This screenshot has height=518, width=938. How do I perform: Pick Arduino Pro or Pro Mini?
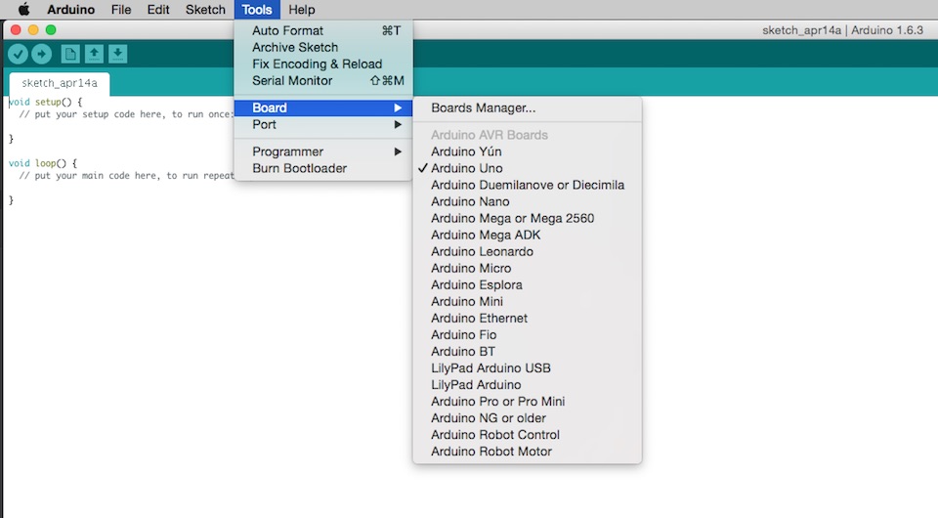(x=527, y=402)
